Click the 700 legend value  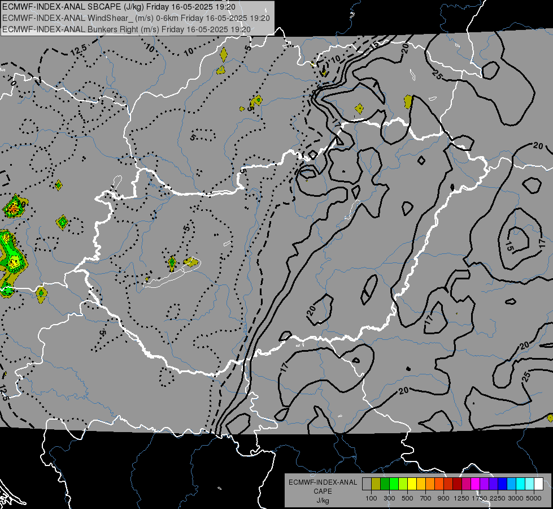[426, 498]
